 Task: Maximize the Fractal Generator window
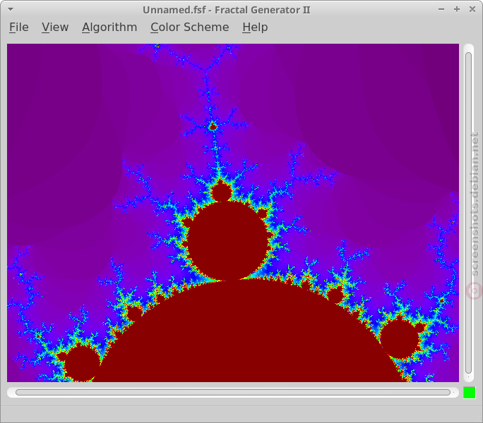[457, 9]
